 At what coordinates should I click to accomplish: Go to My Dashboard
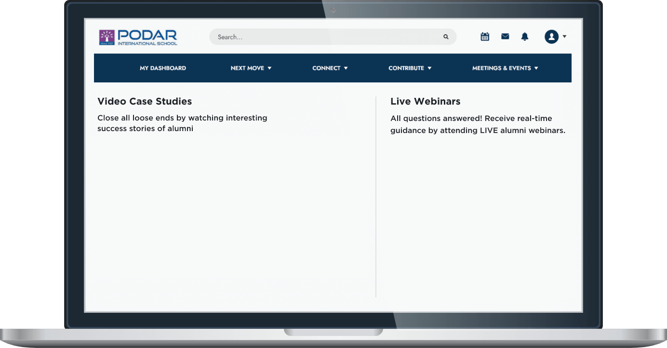pyautogui.click(x=163, y=68)
